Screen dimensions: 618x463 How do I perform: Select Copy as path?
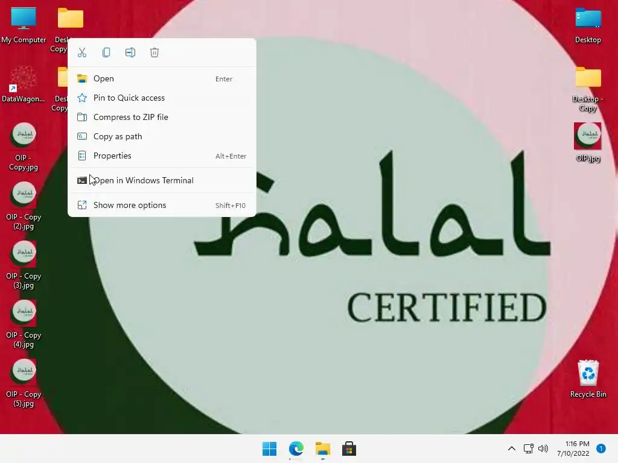(x=162, y=137)
